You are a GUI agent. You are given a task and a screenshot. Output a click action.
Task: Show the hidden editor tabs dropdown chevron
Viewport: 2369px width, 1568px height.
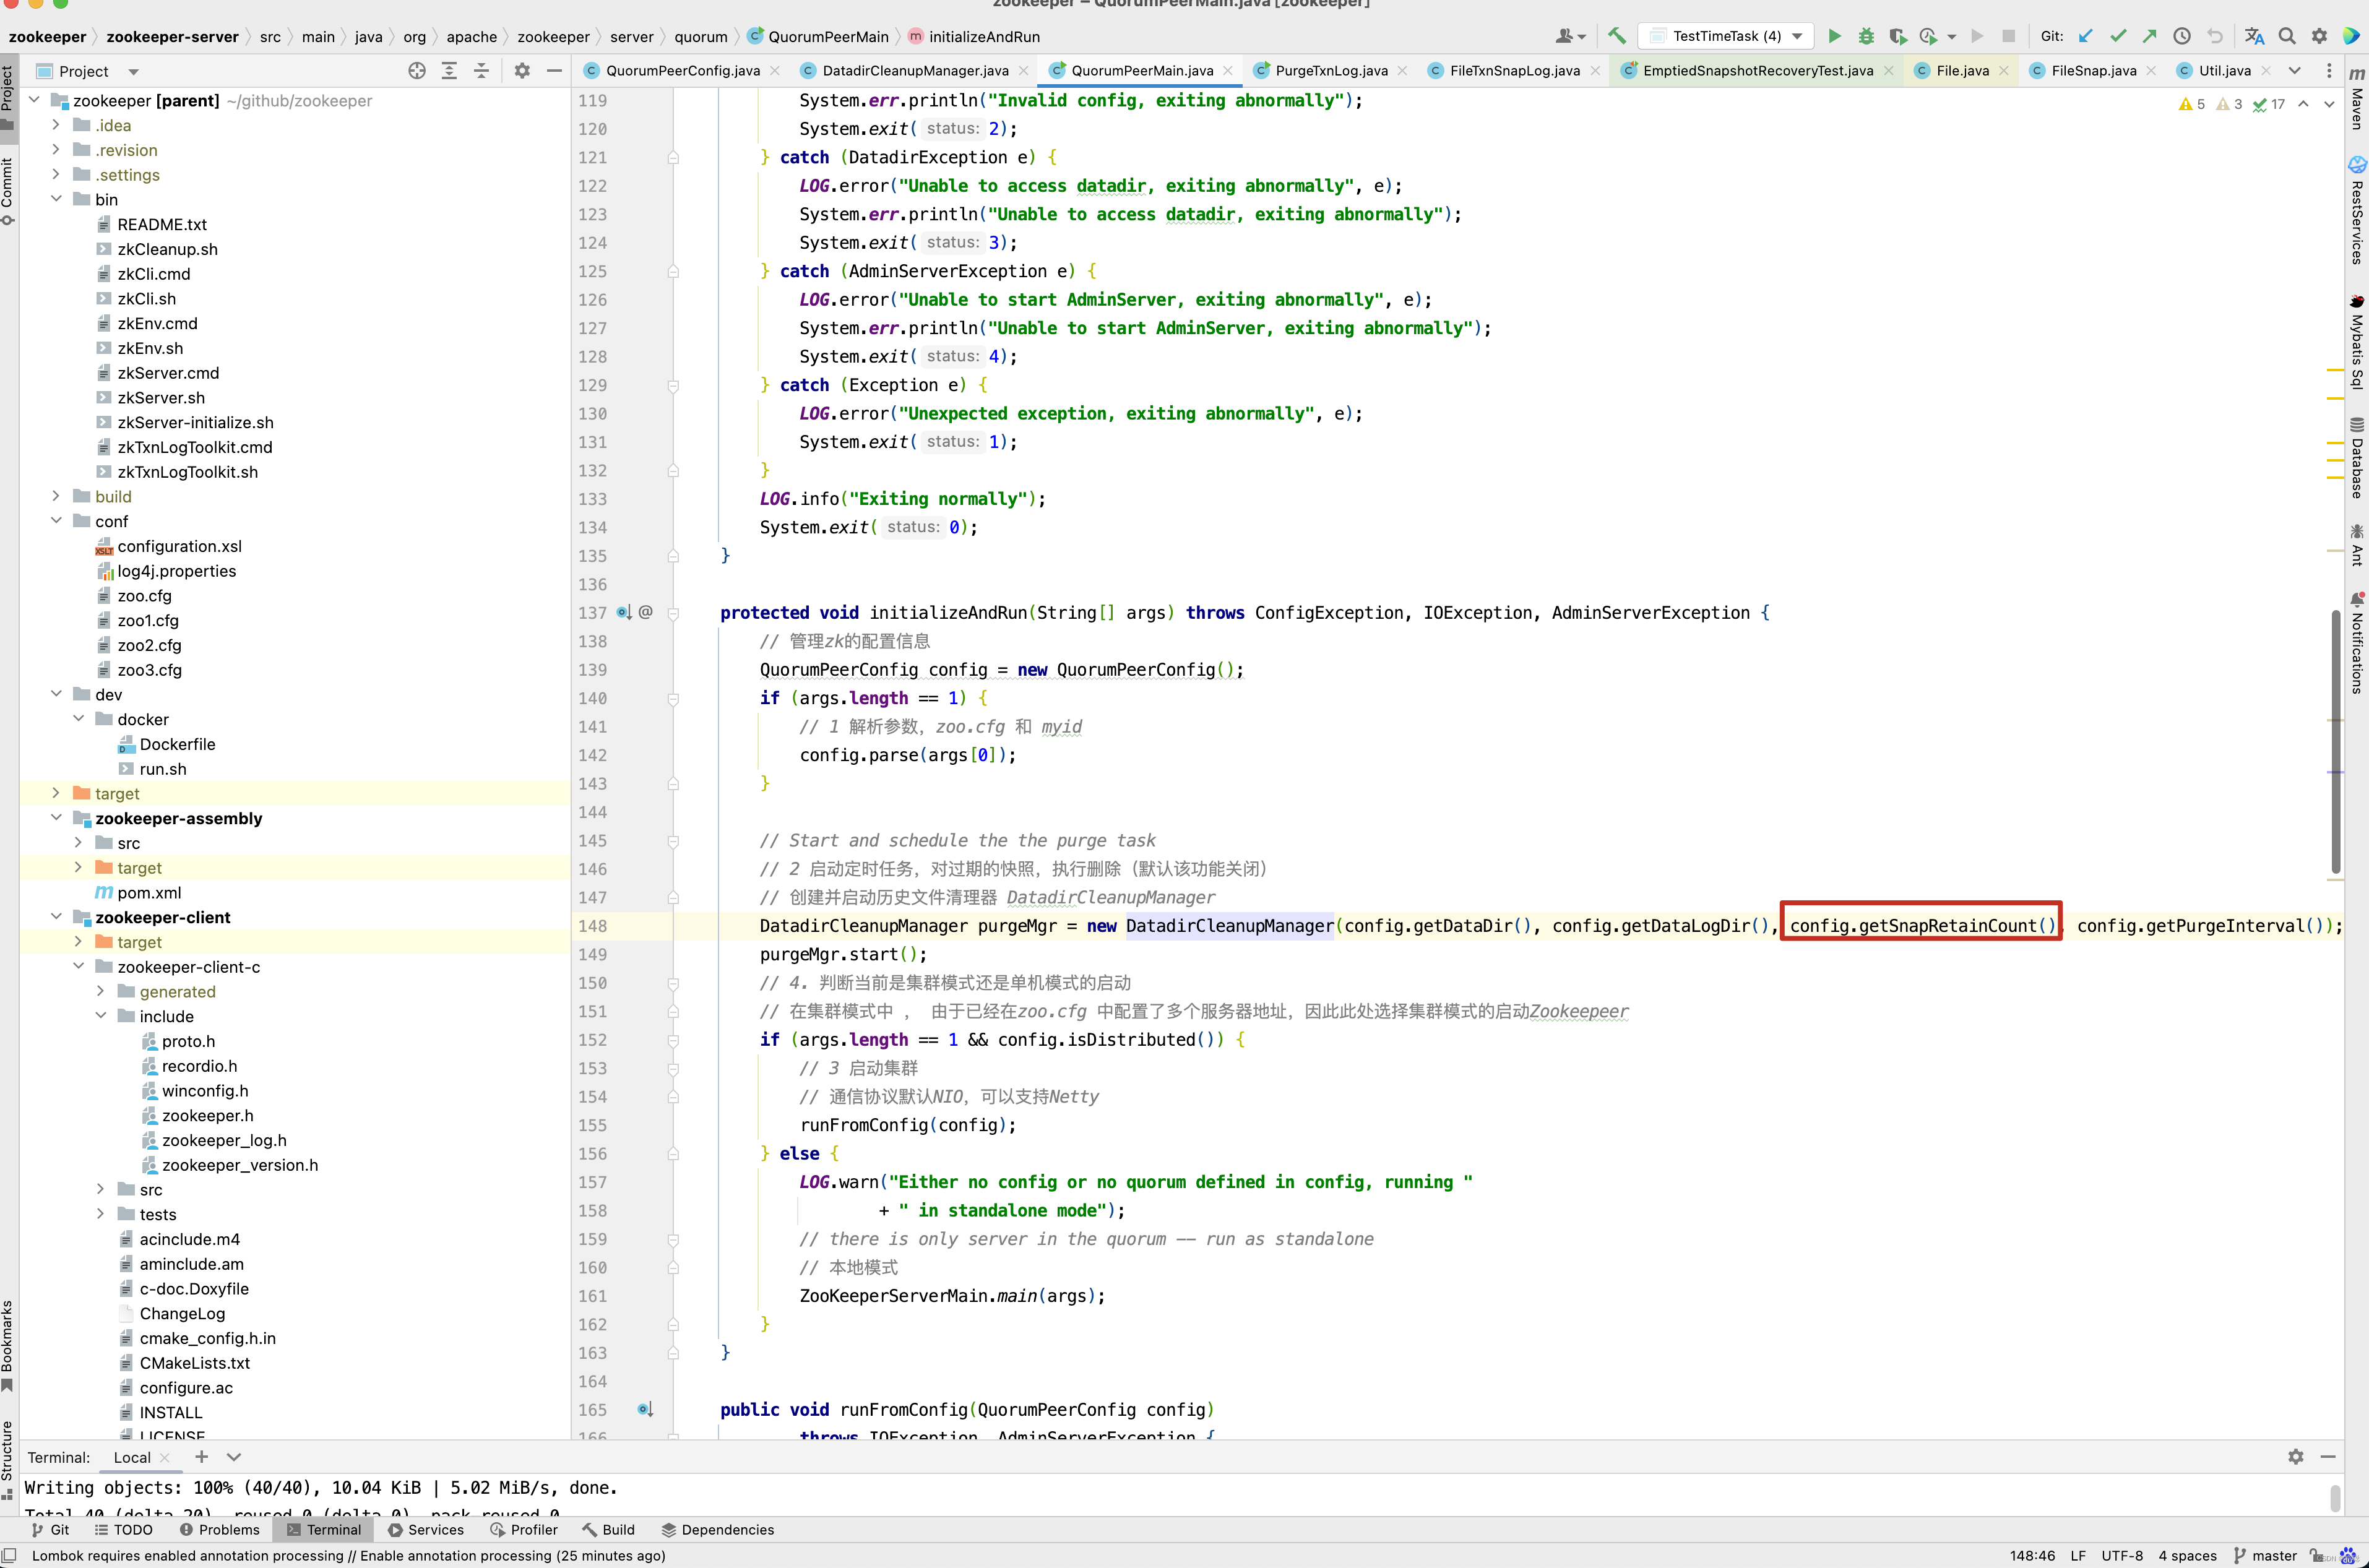coord(2295,71)
